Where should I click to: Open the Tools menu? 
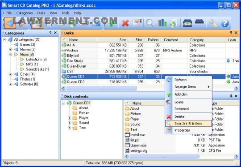(65, 13)
